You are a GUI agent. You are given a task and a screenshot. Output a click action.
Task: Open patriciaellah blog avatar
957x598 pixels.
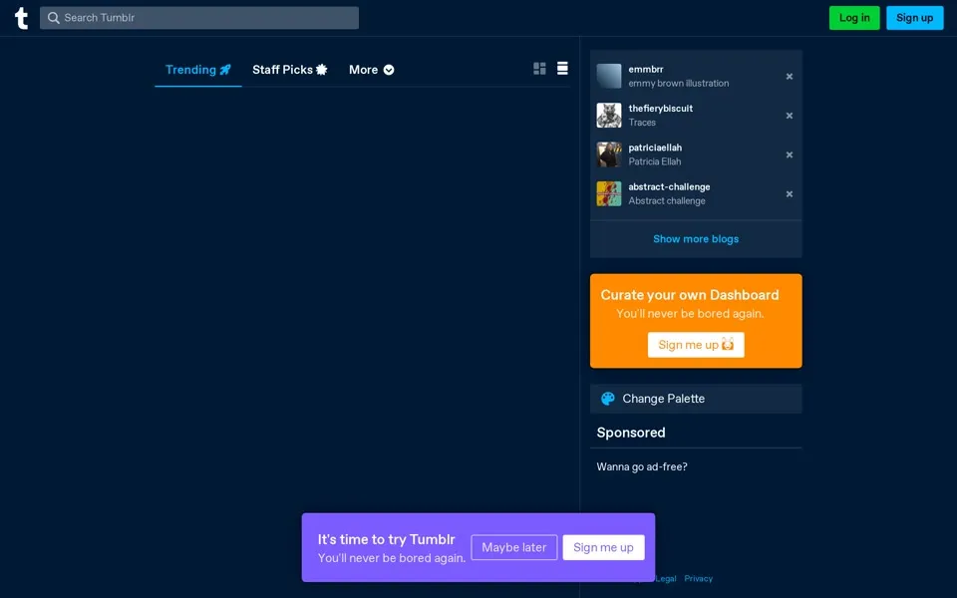point(608,154)
